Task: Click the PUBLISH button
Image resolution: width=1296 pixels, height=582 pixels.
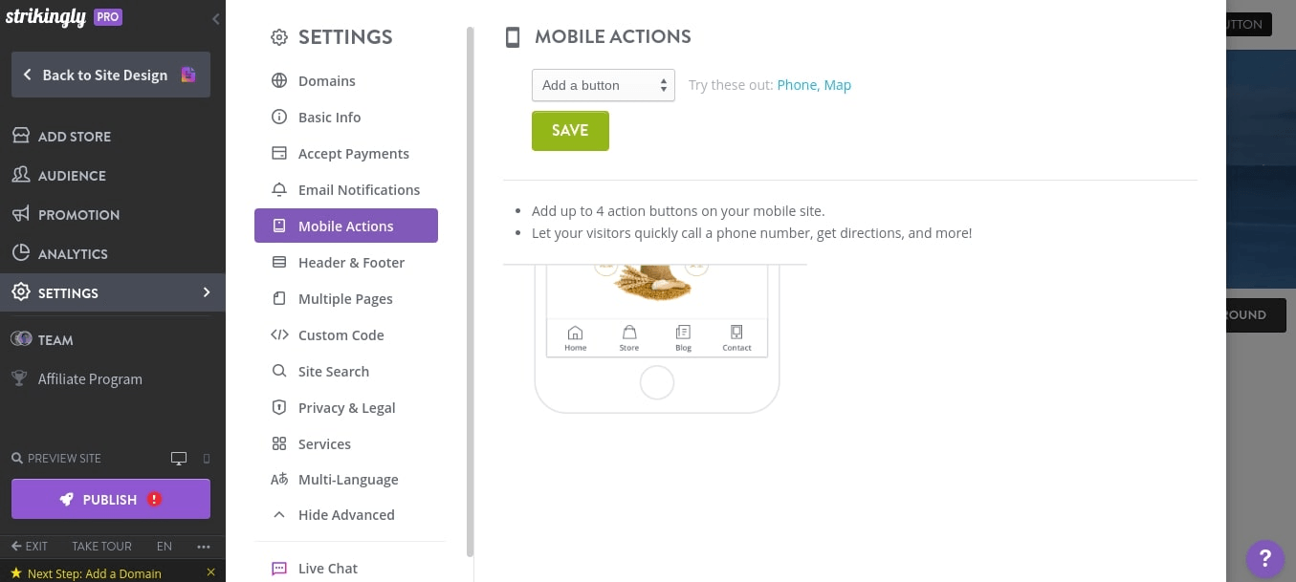Action: tap(110, 498)
